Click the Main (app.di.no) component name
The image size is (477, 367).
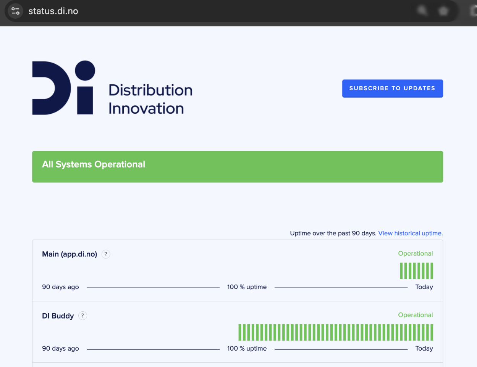click(x=70, y=254)
